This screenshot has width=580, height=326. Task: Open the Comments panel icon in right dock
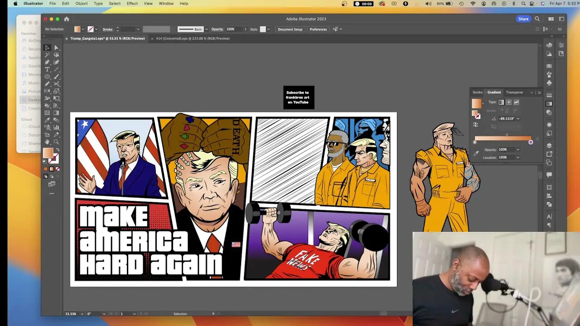(x=549, y=175)
